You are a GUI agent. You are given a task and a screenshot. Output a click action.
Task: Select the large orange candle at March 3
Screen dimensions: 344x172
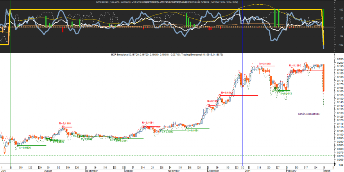324,78
